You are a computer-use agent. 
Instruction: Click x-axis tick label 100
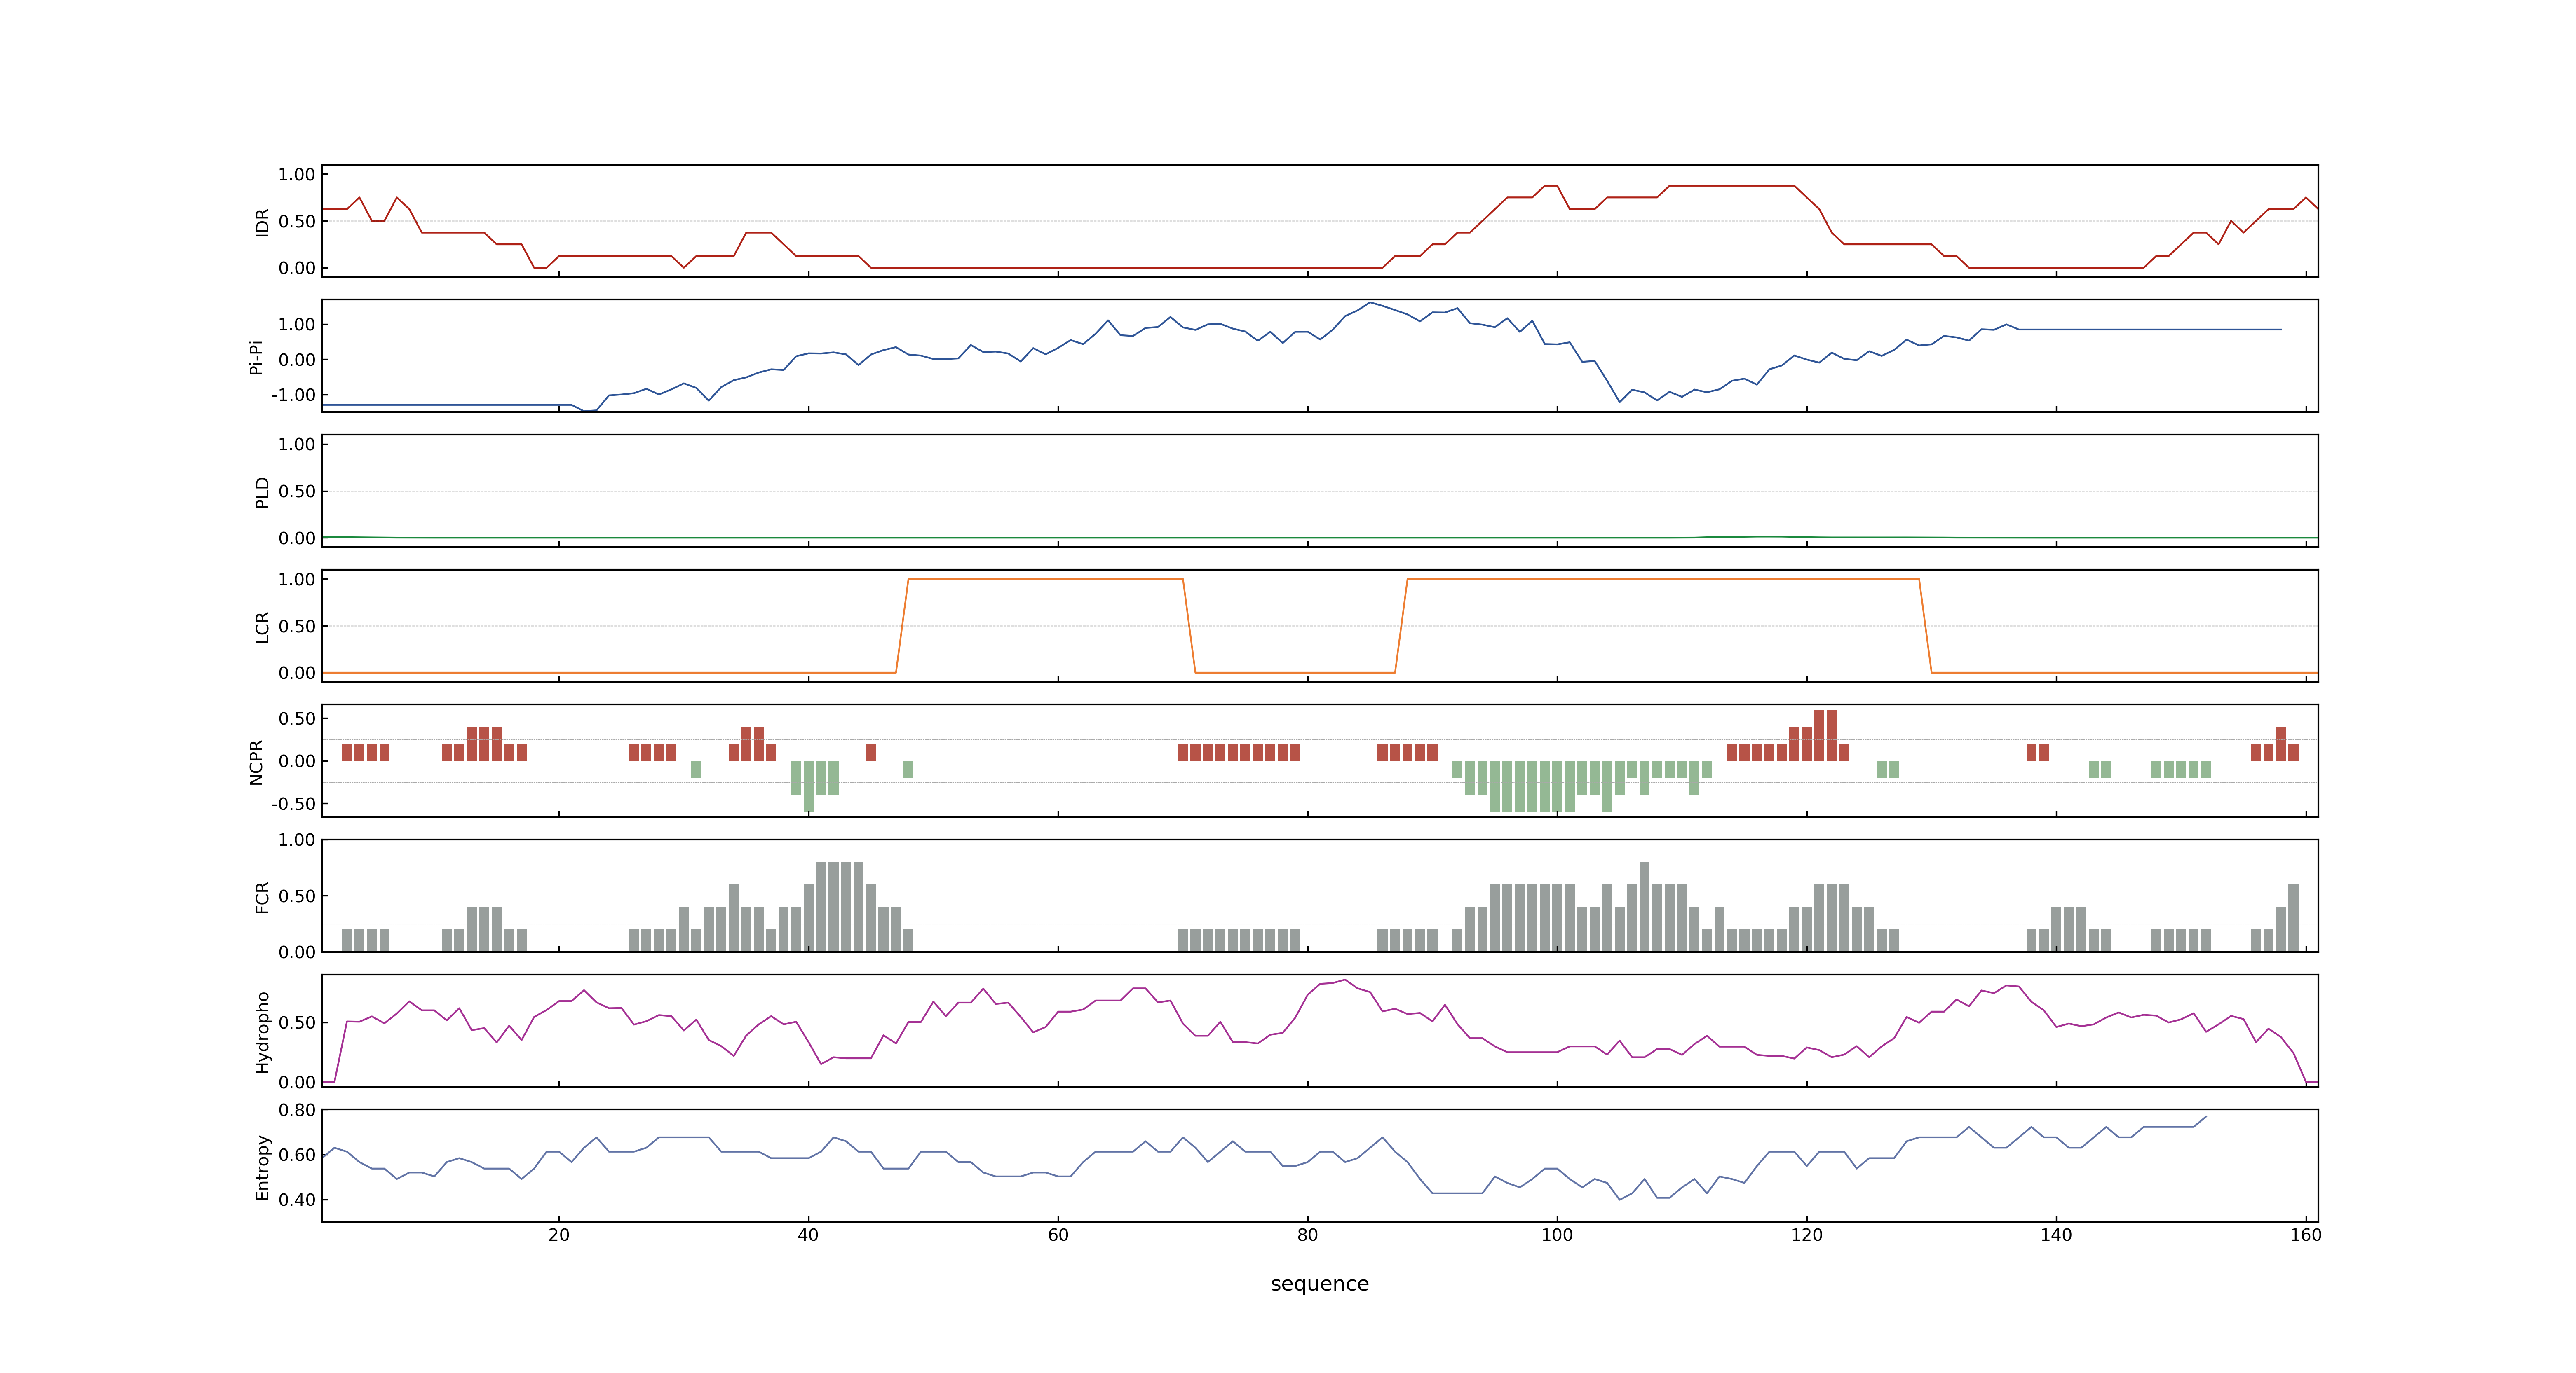click(x=1557, y=1235)
